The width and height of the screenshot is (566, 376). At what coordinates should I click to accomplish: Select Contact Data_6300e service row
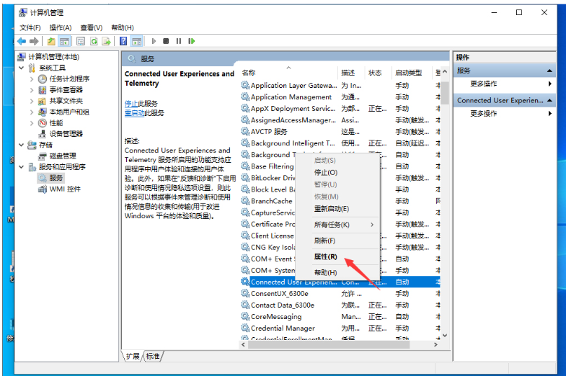pyautogui.click(x=340, y=305)
